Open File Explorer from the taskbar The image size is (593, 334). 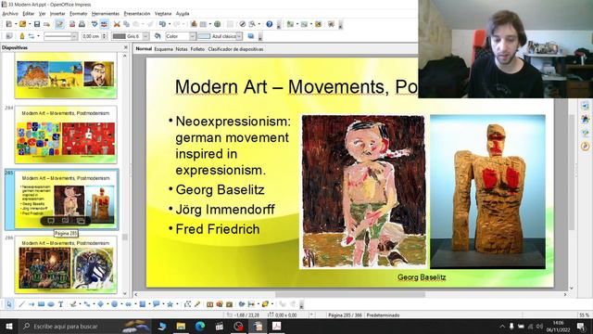coord(181,326)
